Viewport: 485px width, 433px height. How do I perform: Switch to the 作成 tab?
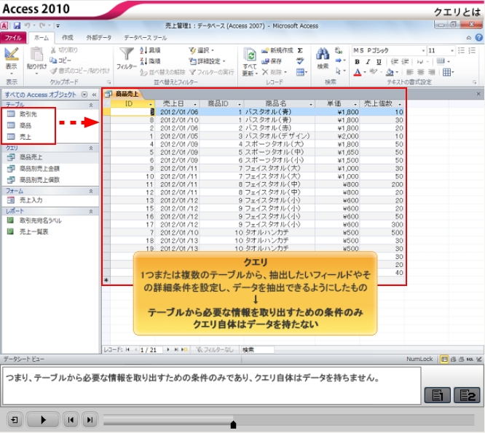[68, 38]
